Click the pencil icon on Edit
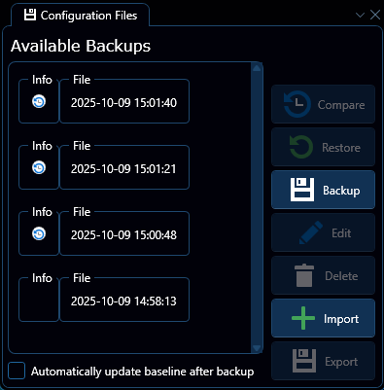The width and height of the screenshot is (384, 390). [x=311, y=232]
